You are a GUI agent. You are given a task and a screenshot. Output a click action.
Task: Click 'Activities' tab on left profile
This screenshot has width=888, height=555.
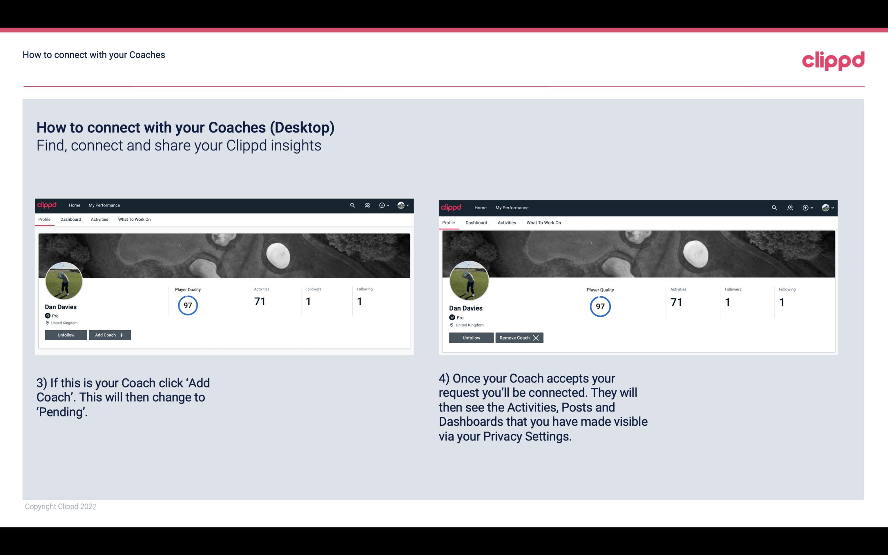click(x=99, y=219)
